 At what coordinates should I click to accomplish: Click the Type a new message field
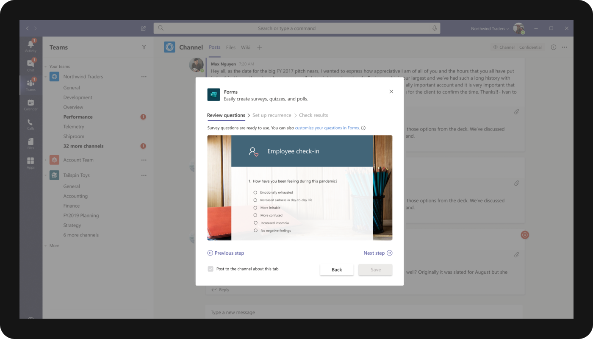coord(296,312)
